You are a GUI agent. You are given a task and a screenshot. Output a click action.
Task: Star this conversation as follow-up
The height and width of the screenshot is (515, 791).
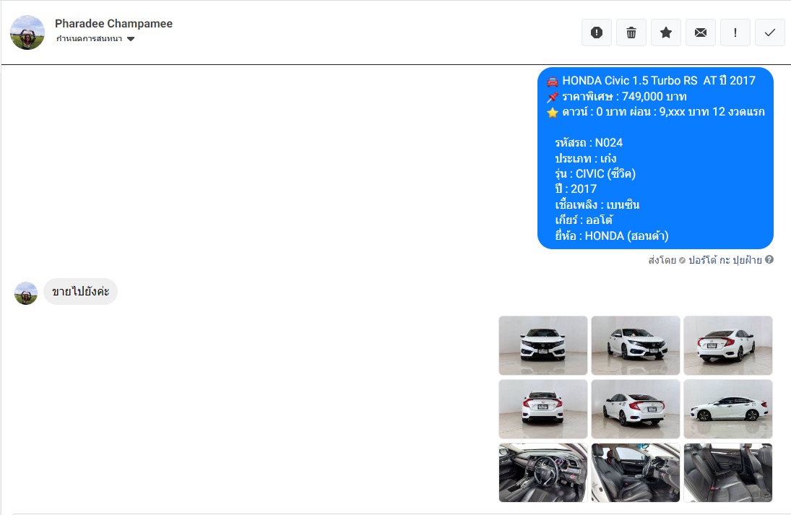666,33
